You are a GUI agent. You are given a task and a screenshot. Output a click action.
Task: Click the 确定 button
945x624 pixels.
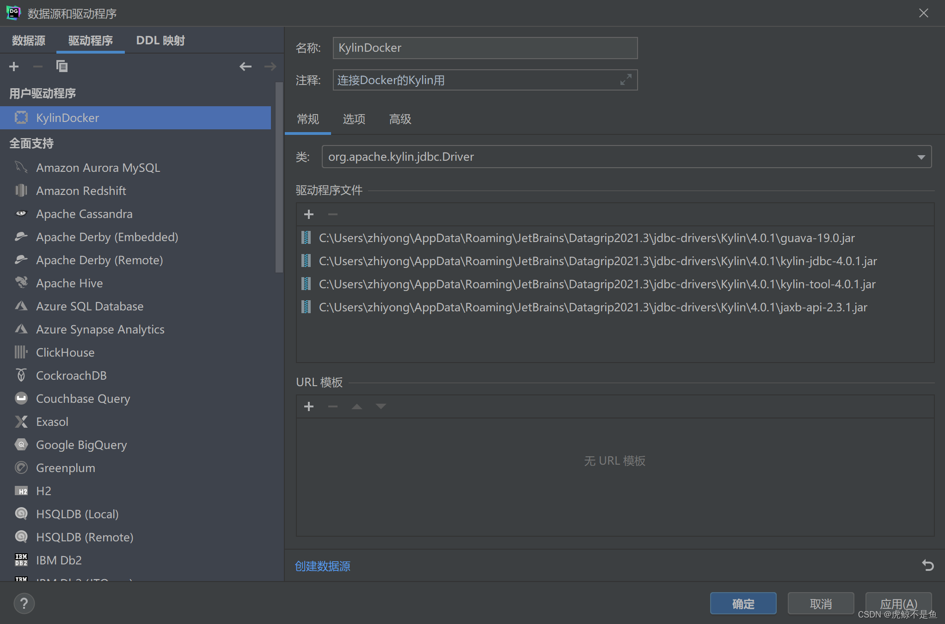point(743,603)
